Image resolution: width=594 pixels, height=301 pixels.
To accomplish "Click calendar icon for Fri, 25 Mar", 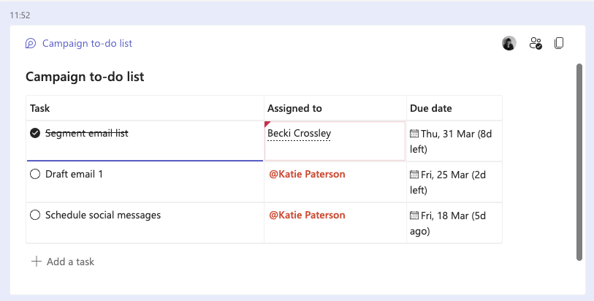I will 414,175.
